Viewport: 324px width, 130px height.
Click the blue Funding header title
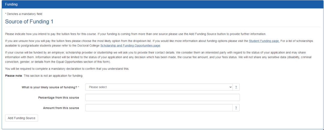(11, 4)
